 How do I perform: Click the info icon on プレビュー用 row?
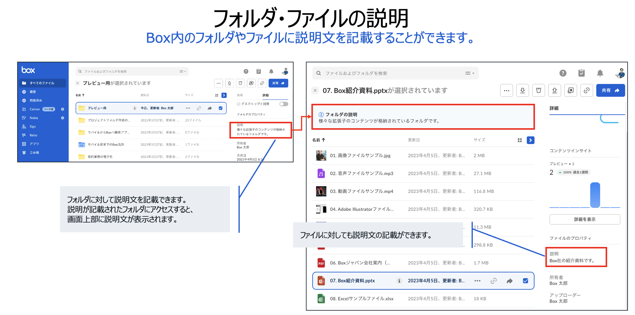click(x=135, y=108)
